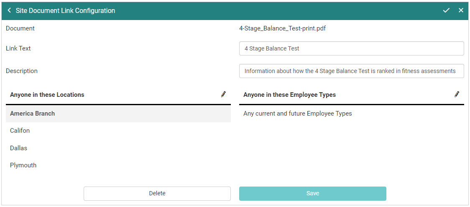This screenshot has height=207, width=470.
Task: Click the Site Document Link Configuration title
Action: 65,10
